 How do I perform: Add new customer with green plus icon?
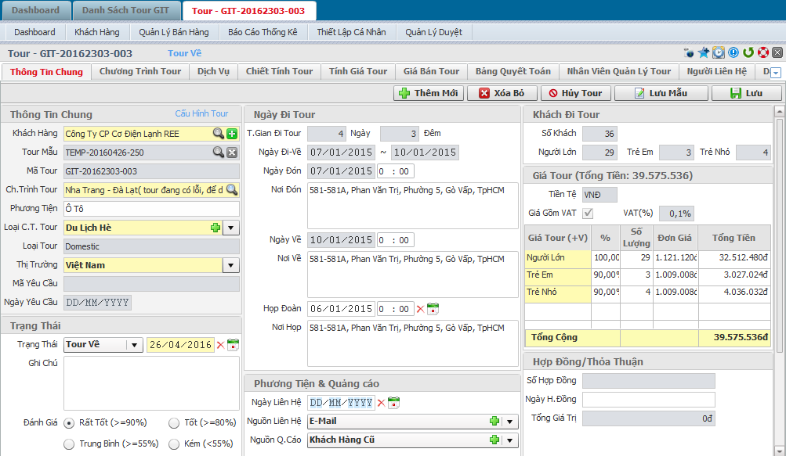point(232,134)
